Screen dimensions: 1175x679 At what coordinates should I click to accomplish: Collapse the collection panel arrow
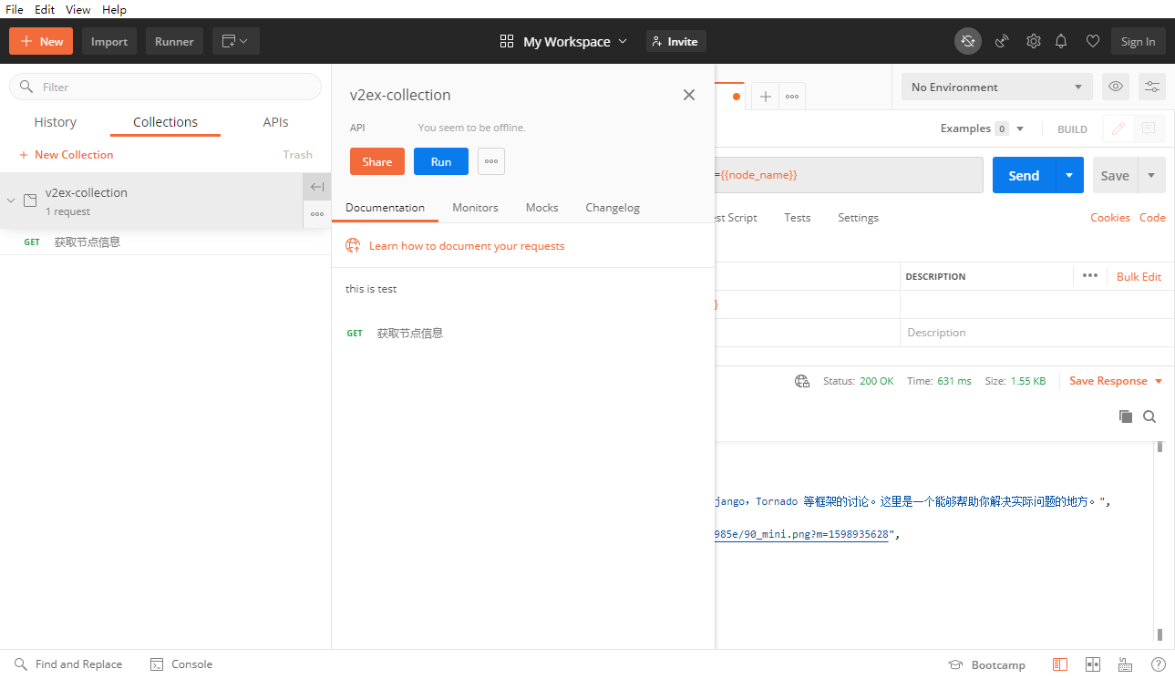coord(316,187)
